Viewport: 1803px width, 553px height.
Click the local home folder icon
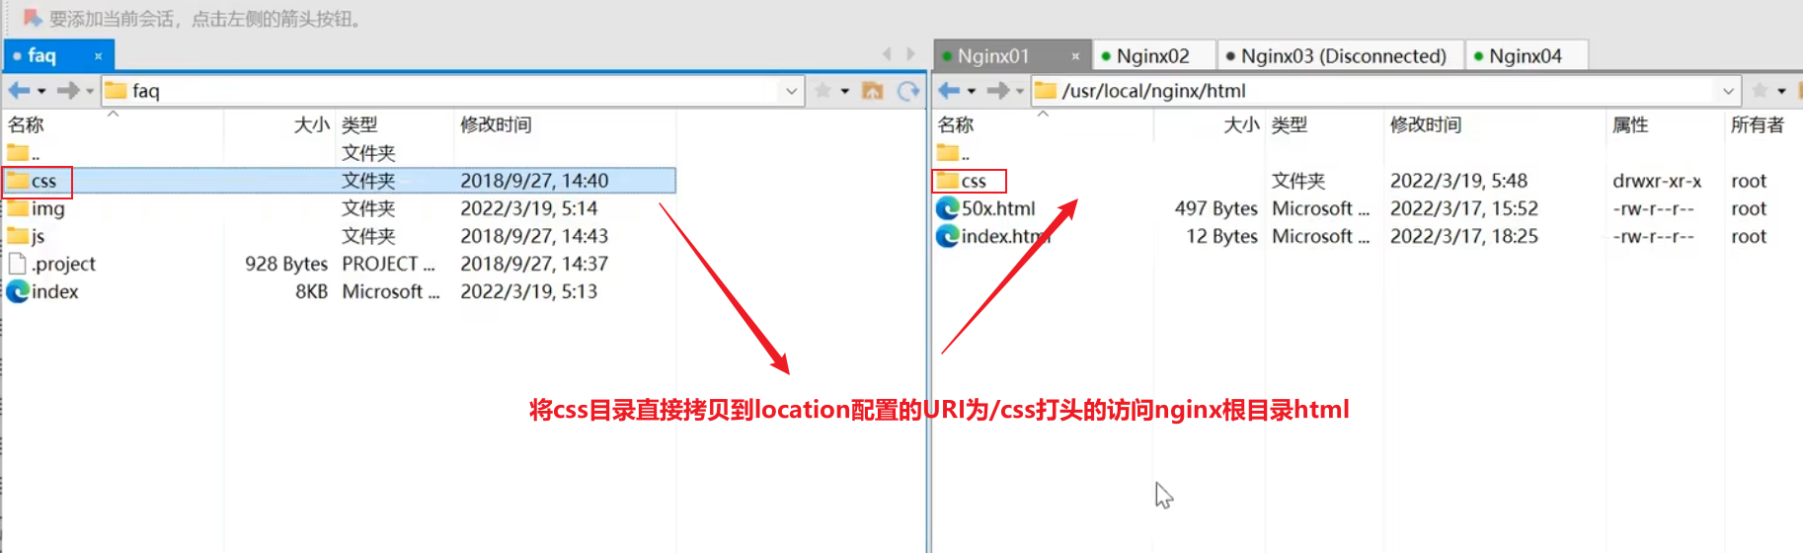[x=872, y=91]
